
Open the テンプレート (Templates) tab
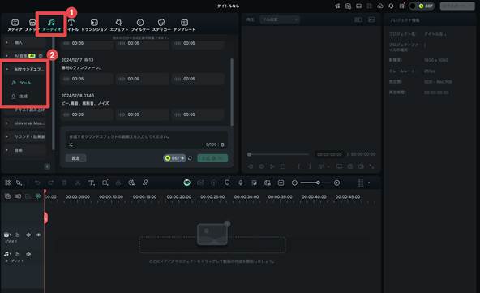coord(184,25)
